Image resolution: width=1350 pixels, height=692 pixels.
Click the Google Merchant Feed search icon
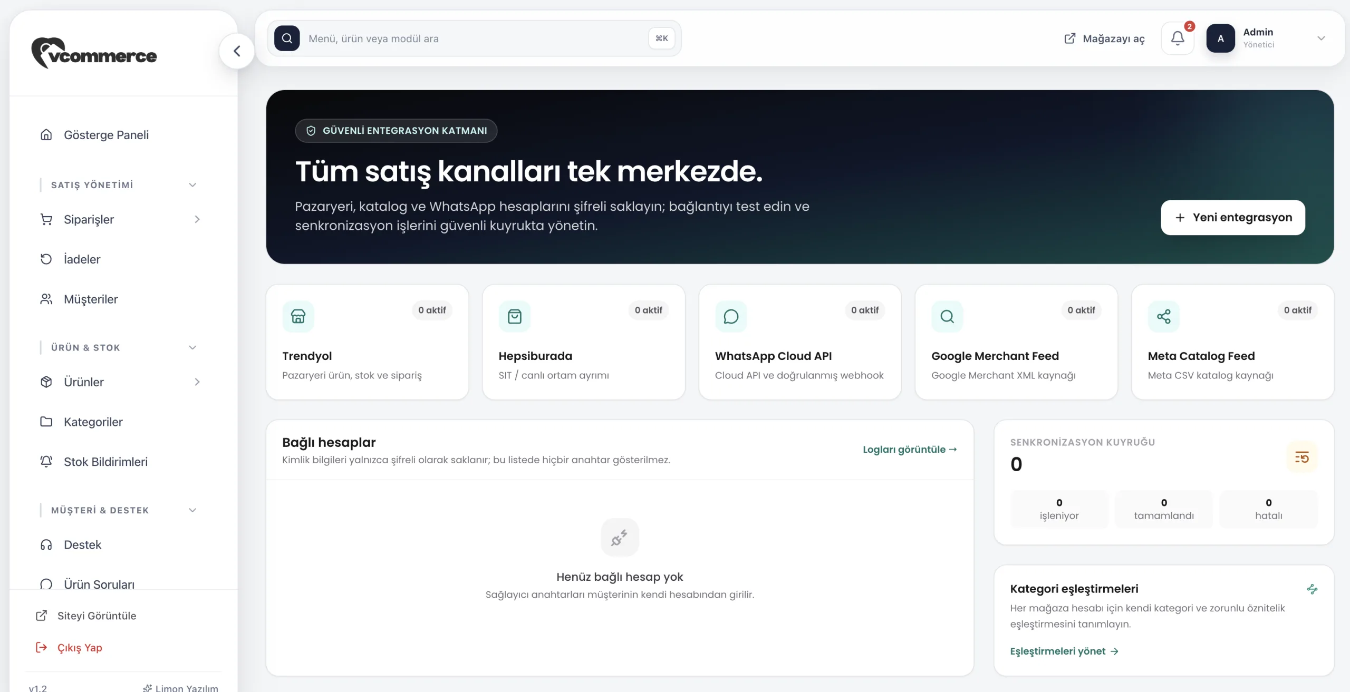click(947, 316)
